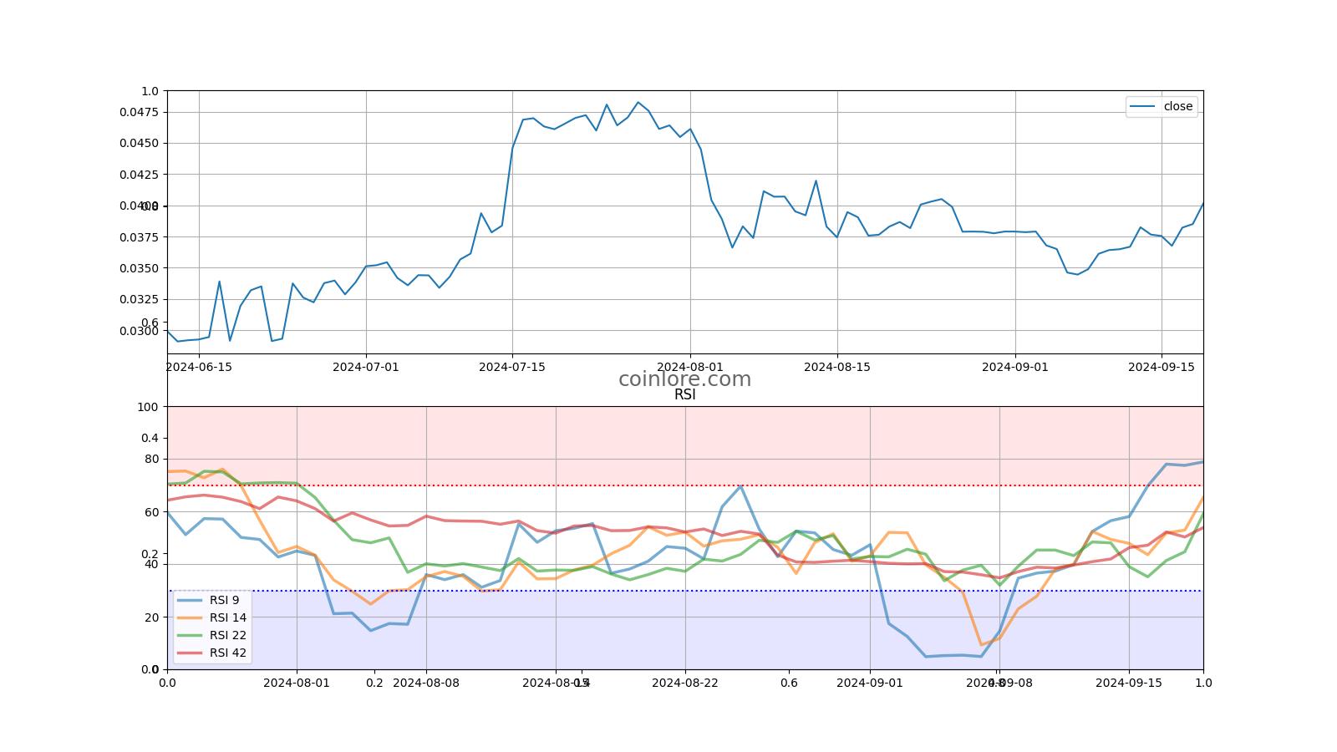
Task: Click the 0.0450 price axis label
Action: pos(139,143)
